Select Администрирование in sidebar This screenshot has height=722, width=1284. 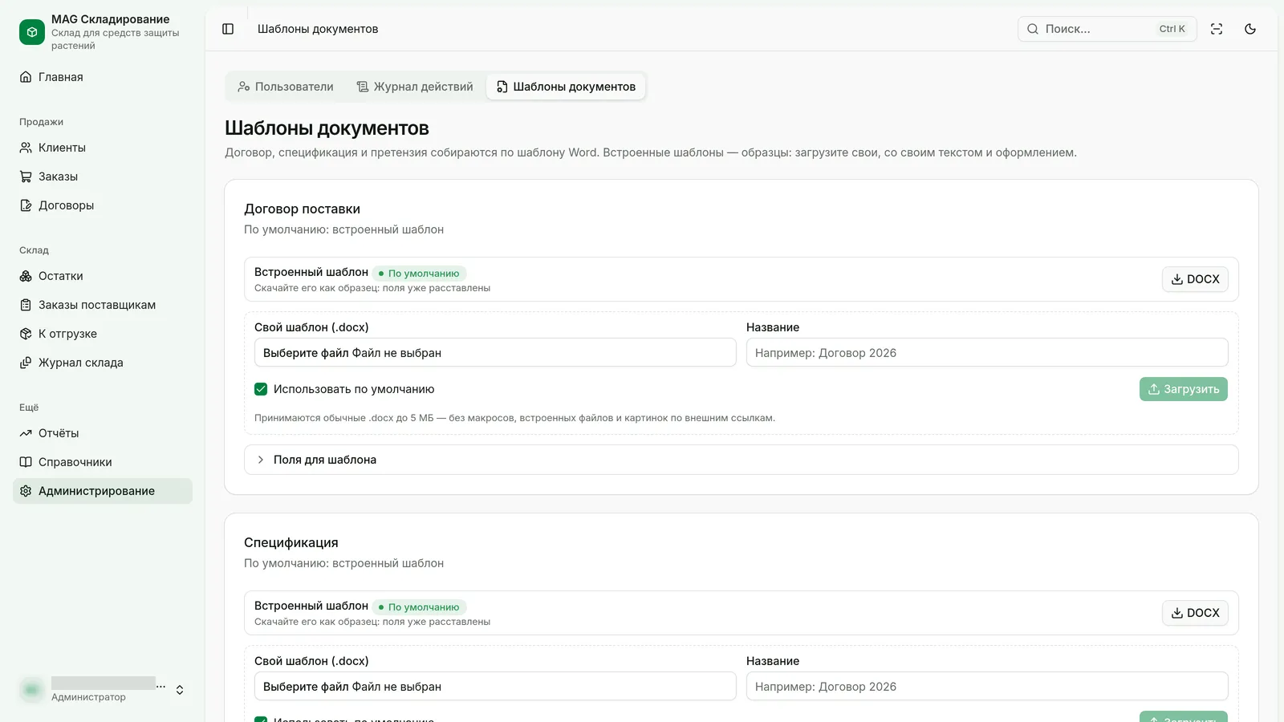point(103,491)
